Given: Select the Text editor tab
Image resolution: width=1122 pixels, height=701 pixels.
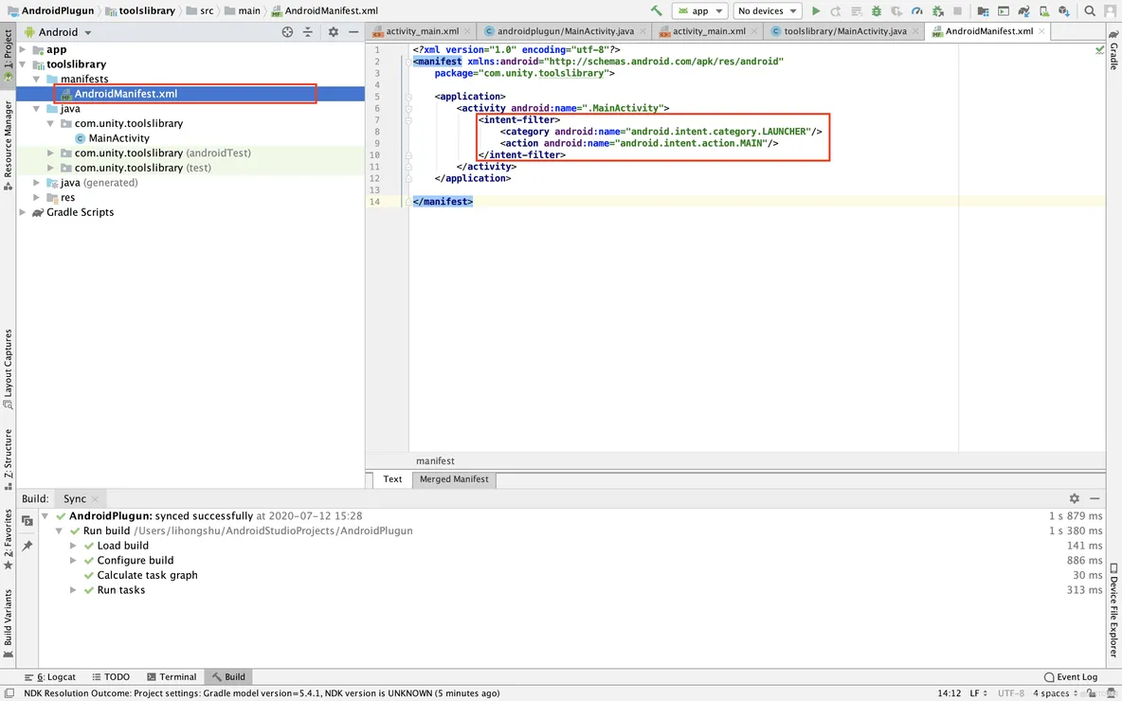Looking at the screenshot, I should point(392,479).
